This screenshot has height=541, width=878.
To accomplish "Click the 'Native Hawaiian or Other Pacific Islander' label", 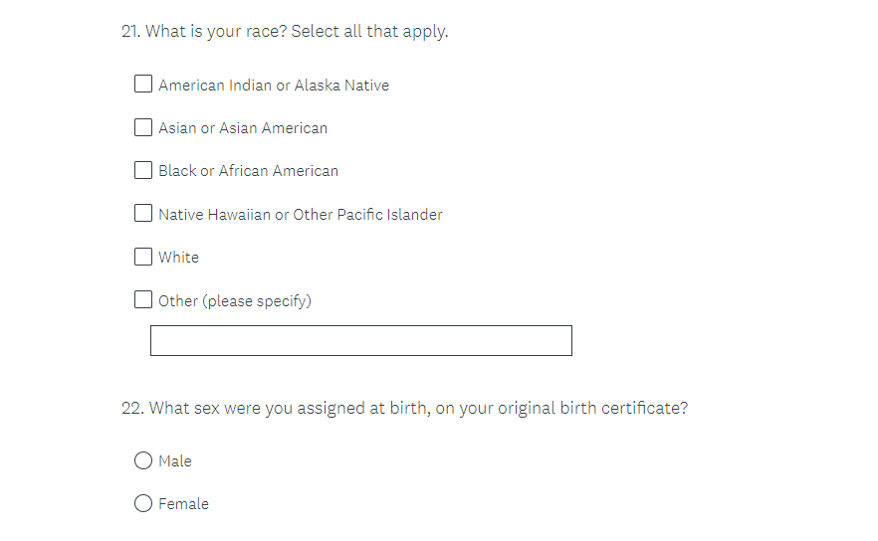I will 301,214.
